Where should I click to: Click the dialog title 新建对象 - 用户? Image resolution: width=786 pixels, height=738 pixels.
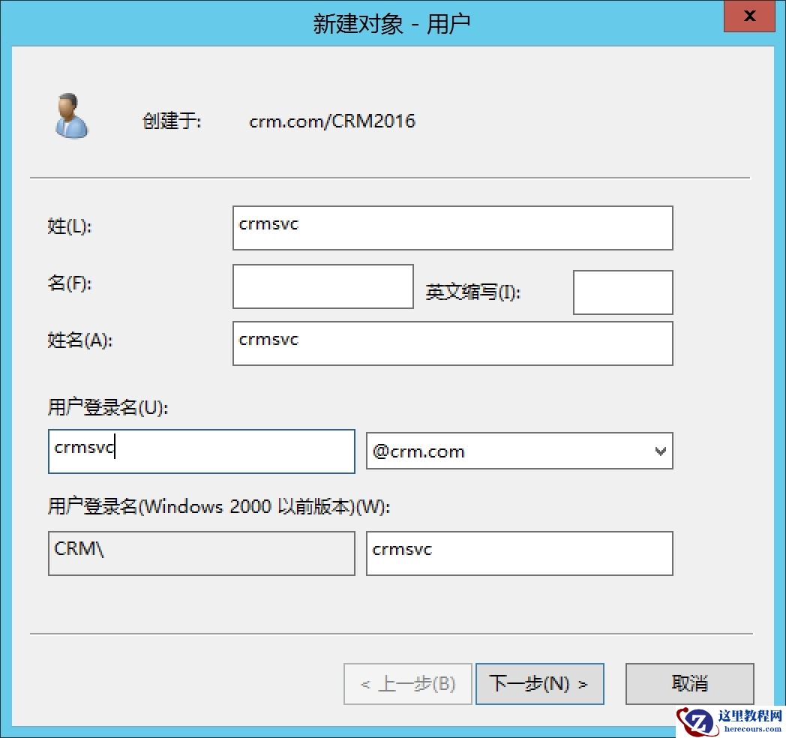(393, 22)
